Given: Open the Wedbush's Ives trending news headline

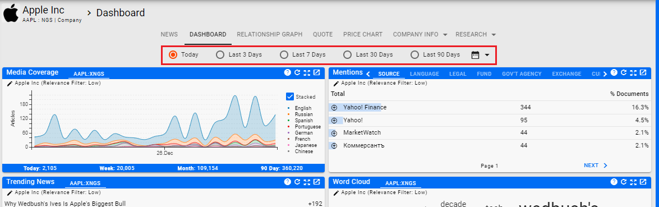Looking at the screenshot, I should click(64, 204).
